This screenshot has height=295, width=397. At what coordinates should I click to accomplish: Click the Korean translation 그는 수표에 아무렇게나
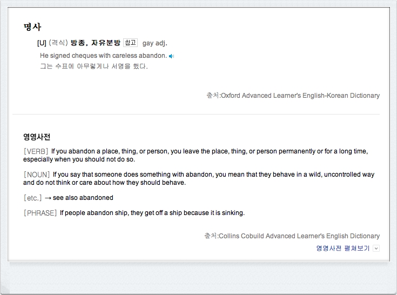point(93,66)
